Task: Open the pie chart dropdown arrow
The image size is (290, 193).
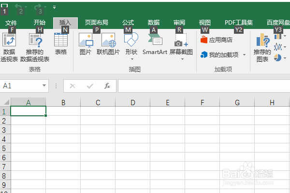Action: click(x=285, y=58)
